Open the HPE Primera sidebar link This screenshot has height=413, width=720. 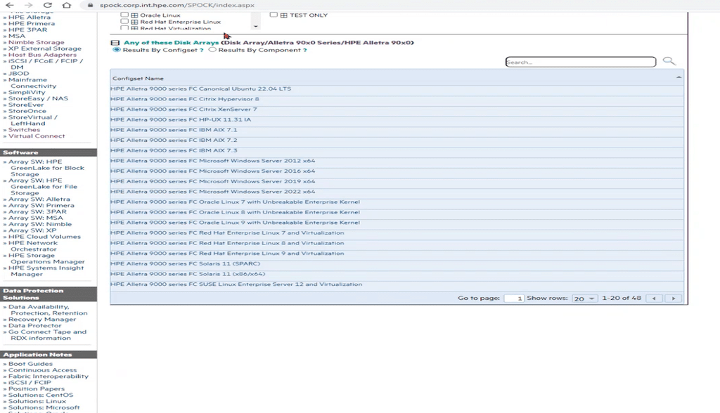(31, 23)
